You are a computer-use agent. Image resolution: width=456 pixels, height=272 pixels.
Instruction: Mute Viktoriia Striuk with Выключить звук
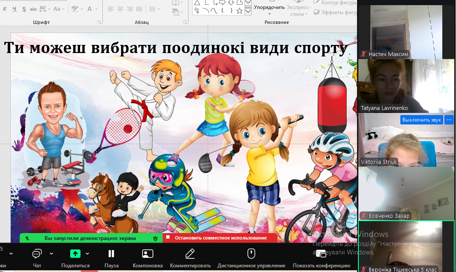[421, 120]
